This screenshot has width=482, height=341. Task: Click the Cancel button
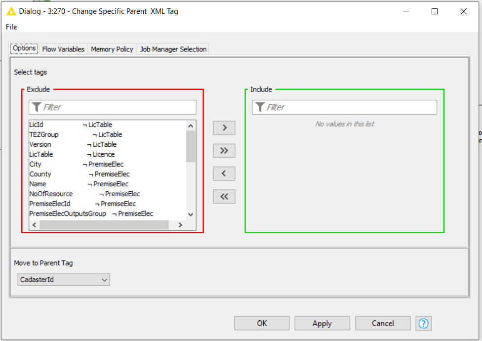click(383, 323)
